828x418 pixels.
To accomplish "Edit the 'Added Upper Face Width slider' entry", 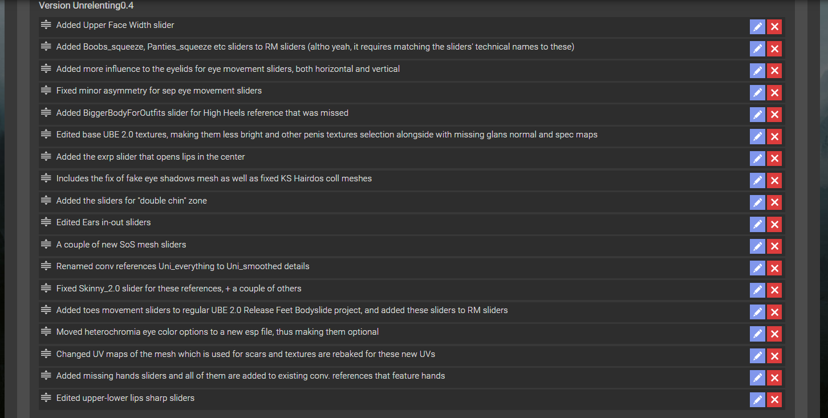I will click(757, 27).
